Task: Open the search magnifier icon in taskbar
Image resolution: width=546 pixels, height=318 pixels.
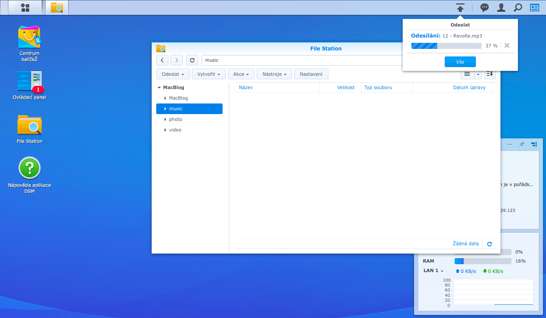Action: (x=518, y=8)
